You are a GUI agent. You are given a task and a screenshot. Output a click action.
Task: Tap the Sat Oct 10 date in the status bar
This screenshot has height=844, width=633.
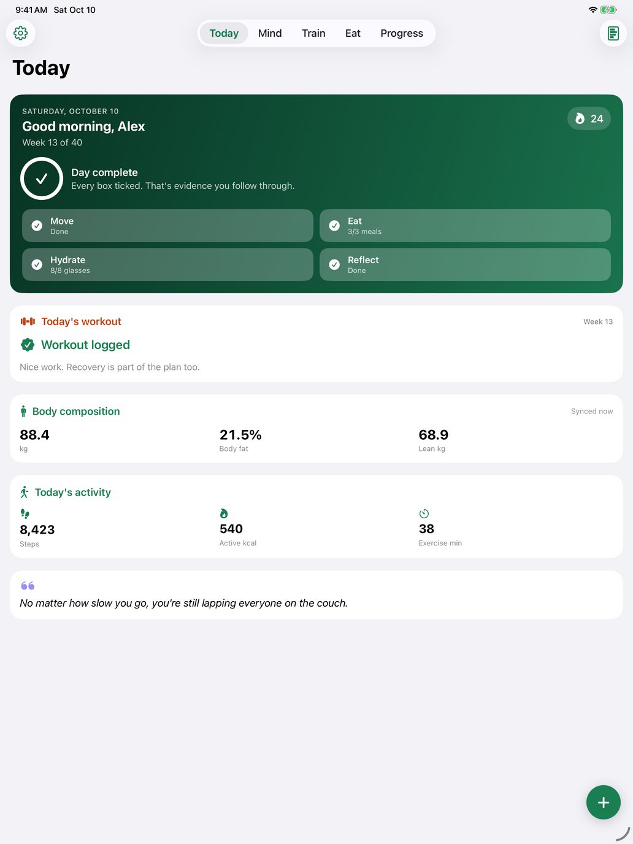[x=75, y=10]
